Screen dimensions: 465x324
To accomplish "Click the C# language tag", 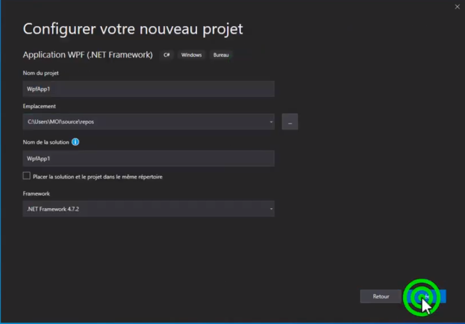I will click(167, 55).
